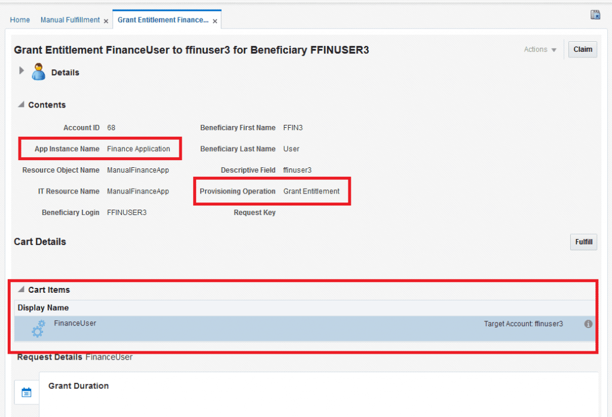Click the user avatar icon beside Details
The height and width of the screenshot is (417, 612).
point(39,72)
